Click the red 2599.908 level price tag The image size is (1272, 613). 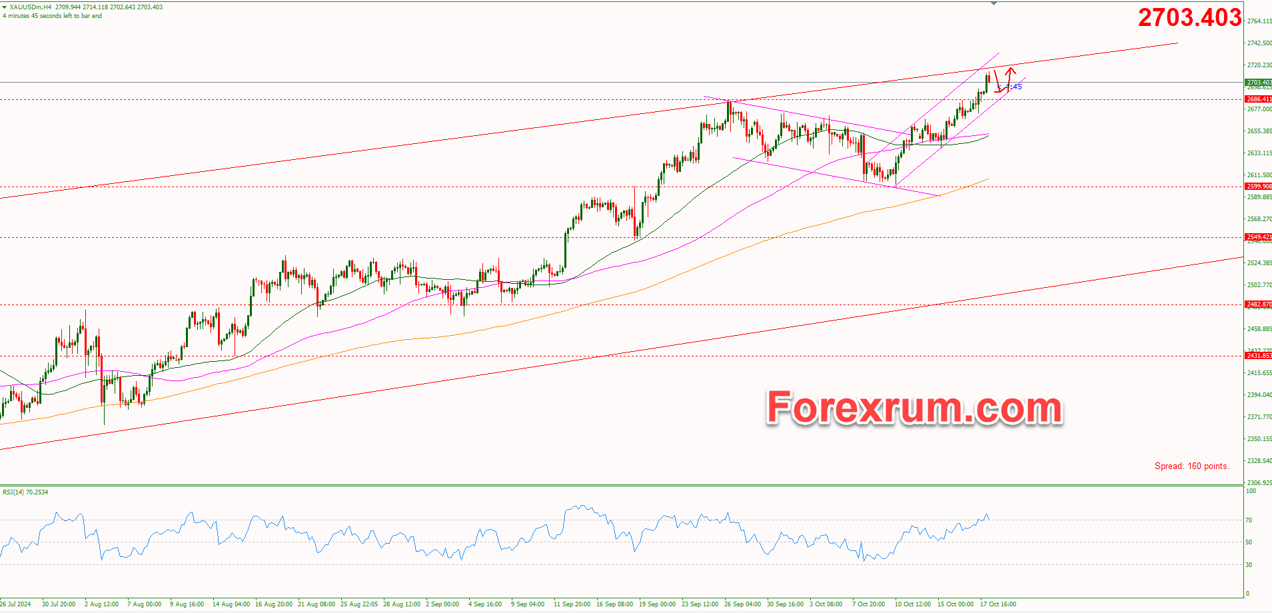(1258, 187)
